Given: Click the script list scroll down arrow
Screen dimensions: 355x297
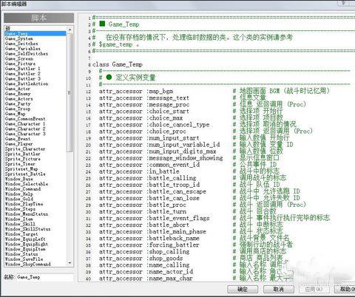Looking at the screenshot, I should [x=70, y=263].
